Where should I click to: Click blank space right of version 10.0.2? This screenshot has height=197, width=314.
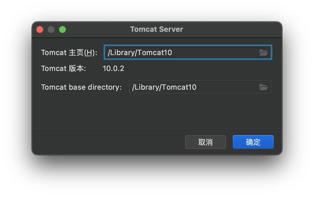pyautogui.click(x=199, y=68)
